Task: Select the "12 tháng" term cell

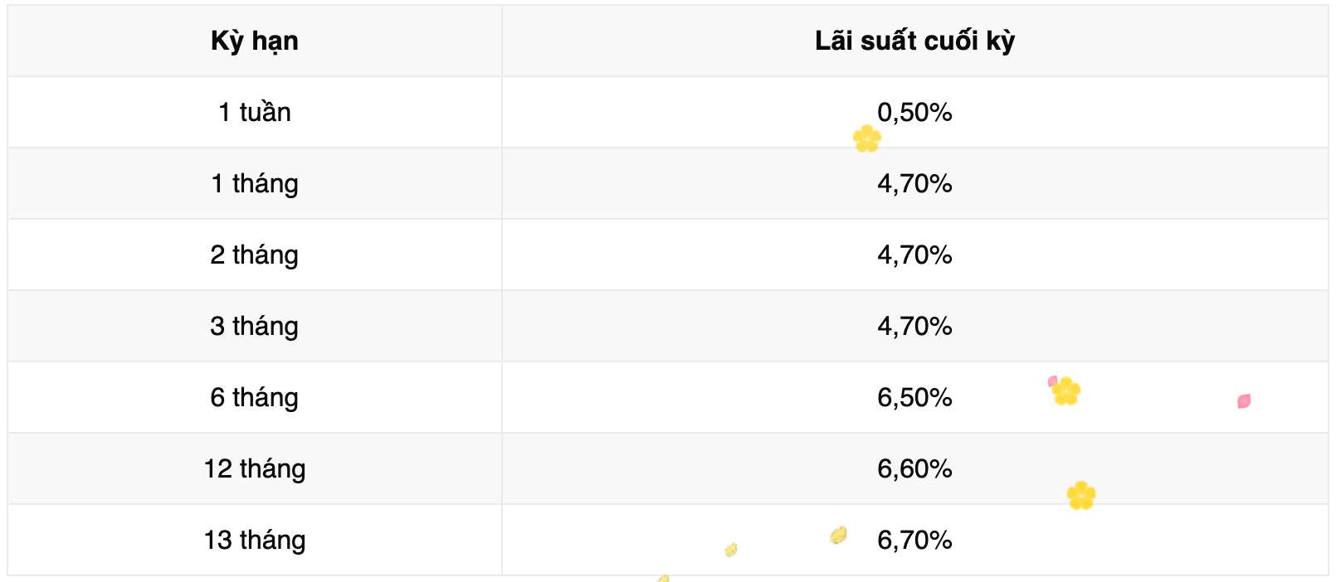Action: [x=255, y=468]
